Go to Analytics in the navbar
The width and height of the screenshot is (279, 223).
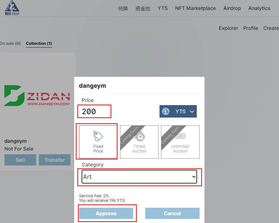tap(259, 8)
